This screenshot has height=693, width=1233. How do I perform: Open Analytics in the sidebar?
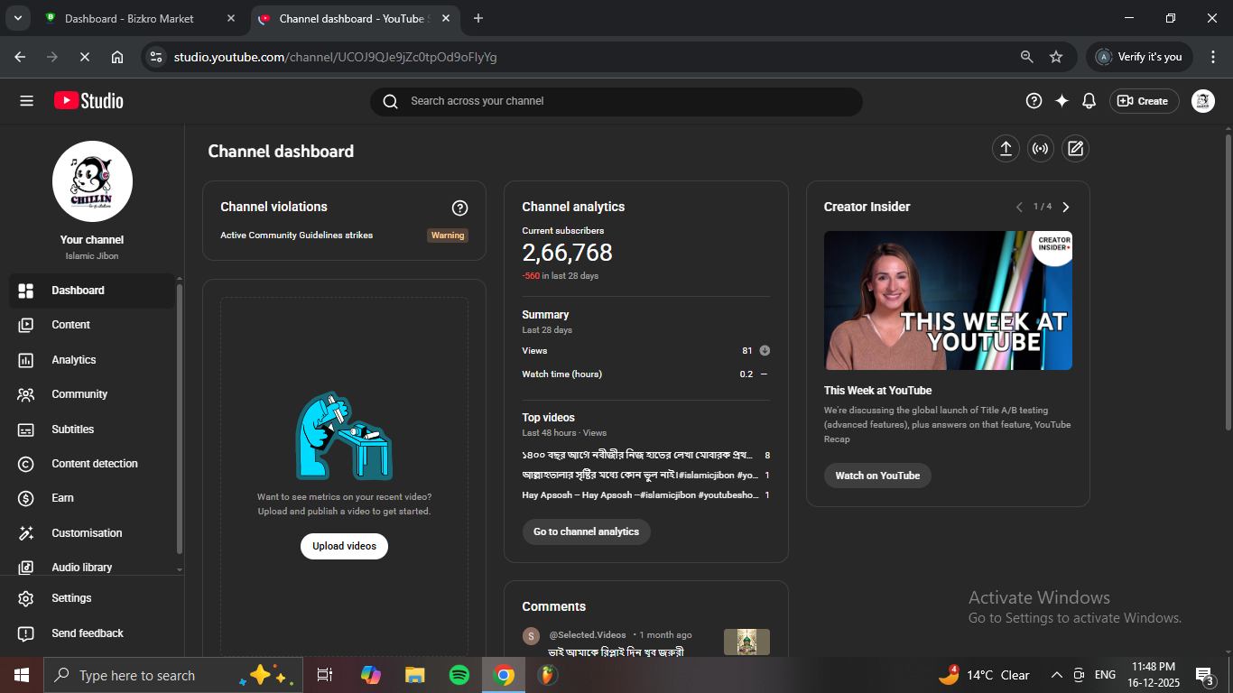coord(74,360)
